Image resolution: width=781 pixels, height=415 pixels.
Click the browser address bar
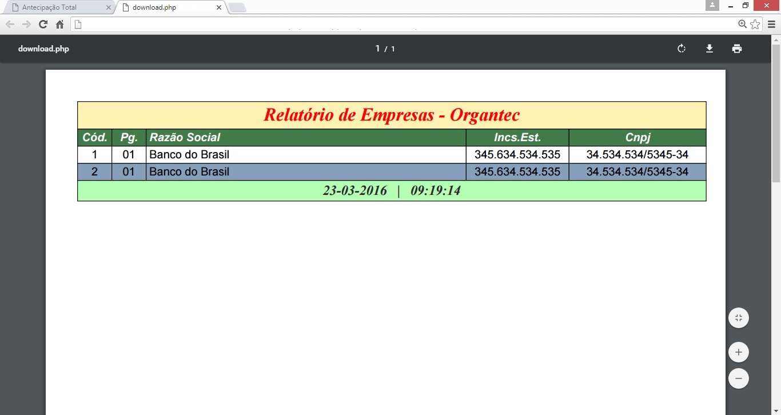click(400, 24)
